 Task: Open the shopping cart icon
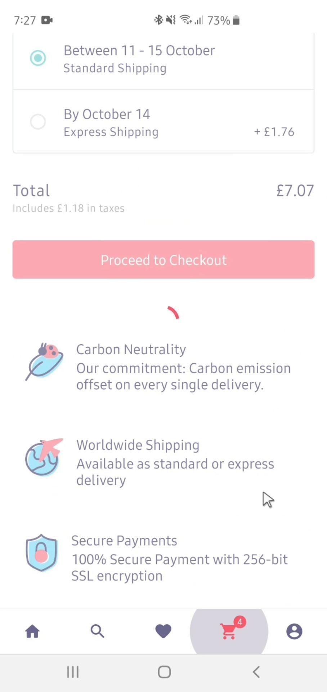(x=228, y=632)
